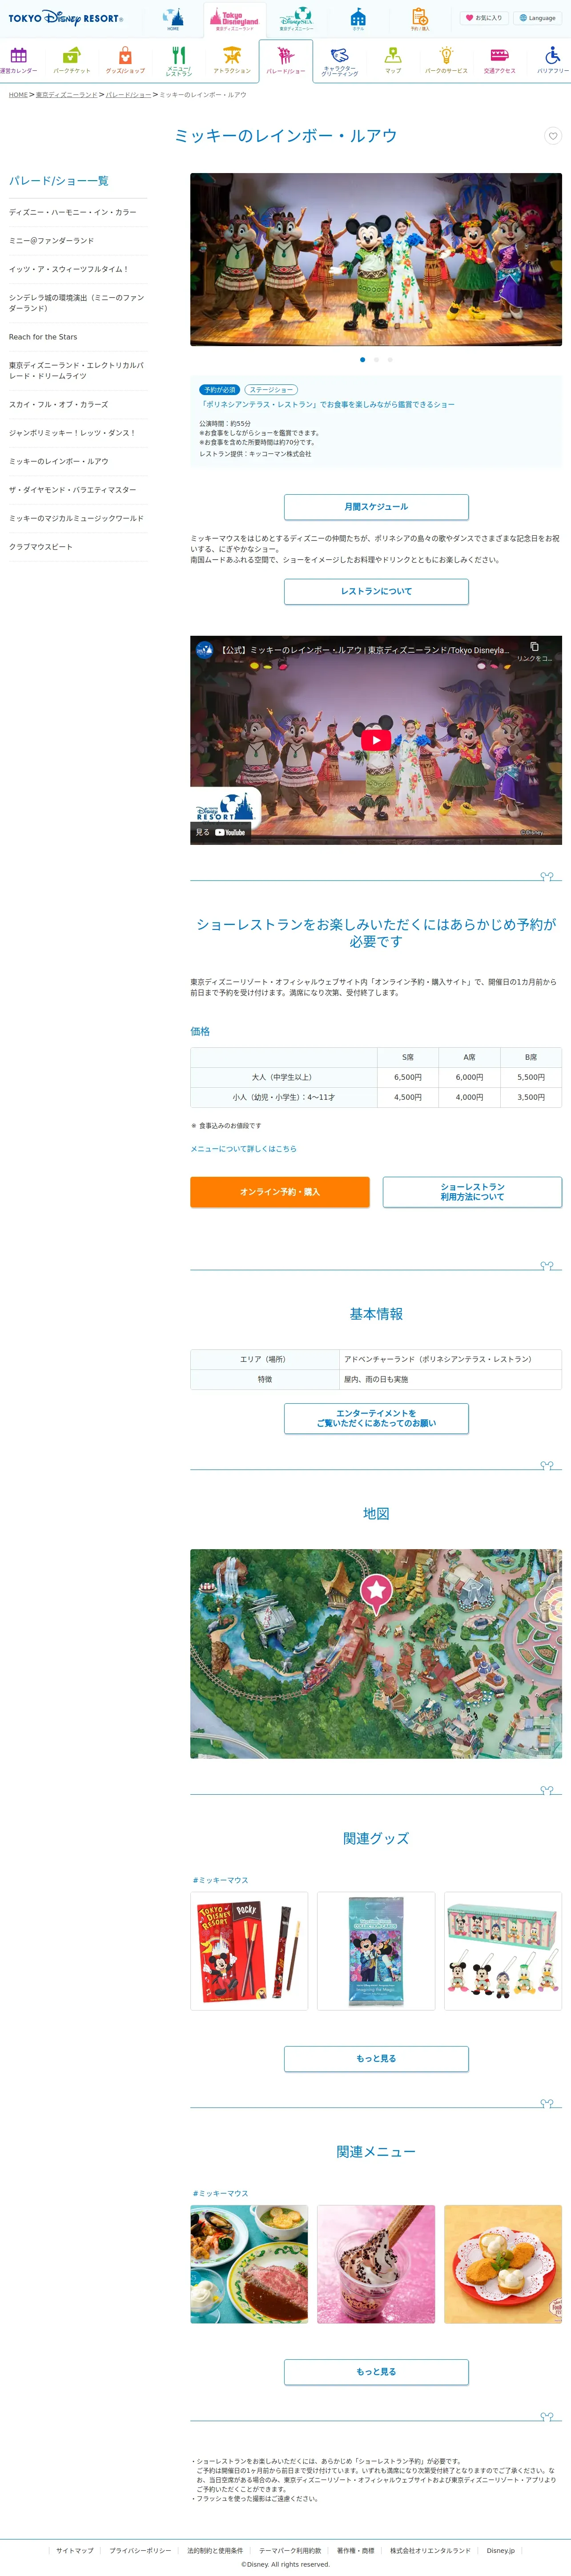Open サイトマップ footer link
571x2576 pixels.
pos(75,2551)
